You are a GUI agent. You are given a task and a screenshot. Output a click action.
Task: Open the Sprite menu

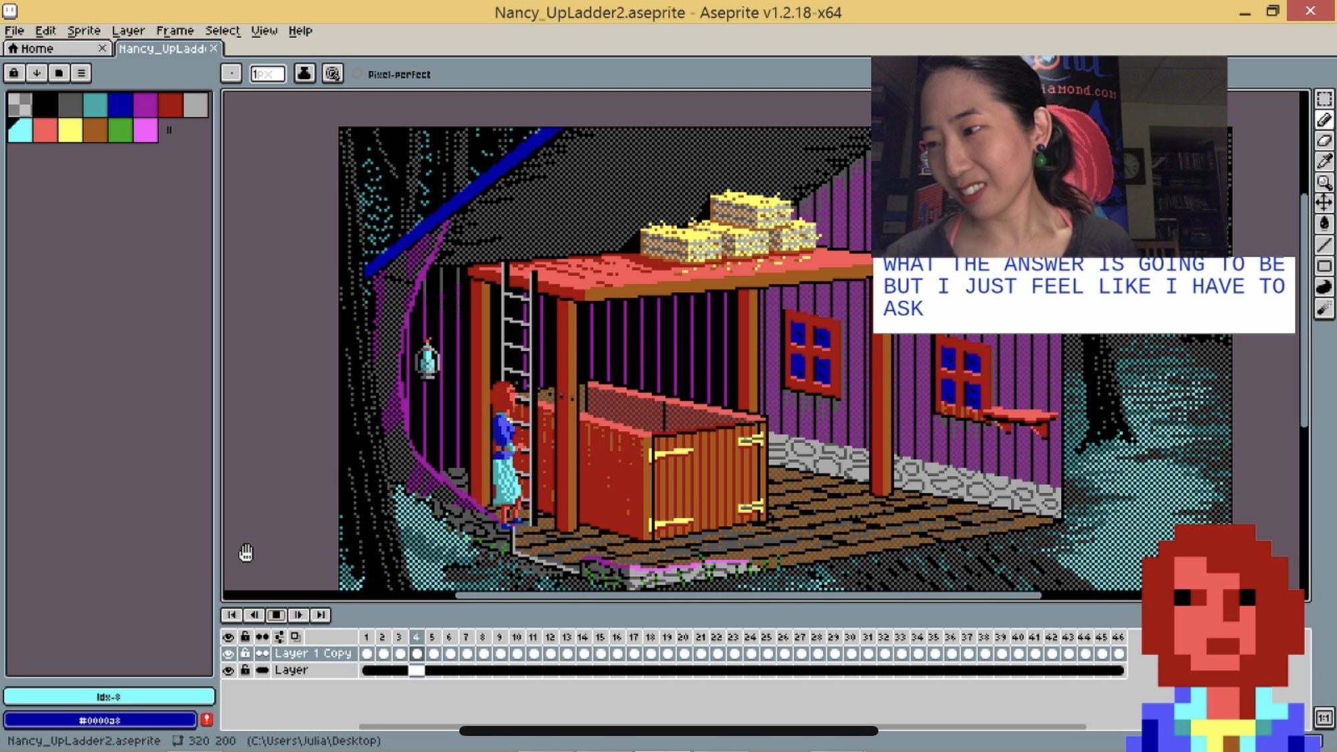click(84, 31)
